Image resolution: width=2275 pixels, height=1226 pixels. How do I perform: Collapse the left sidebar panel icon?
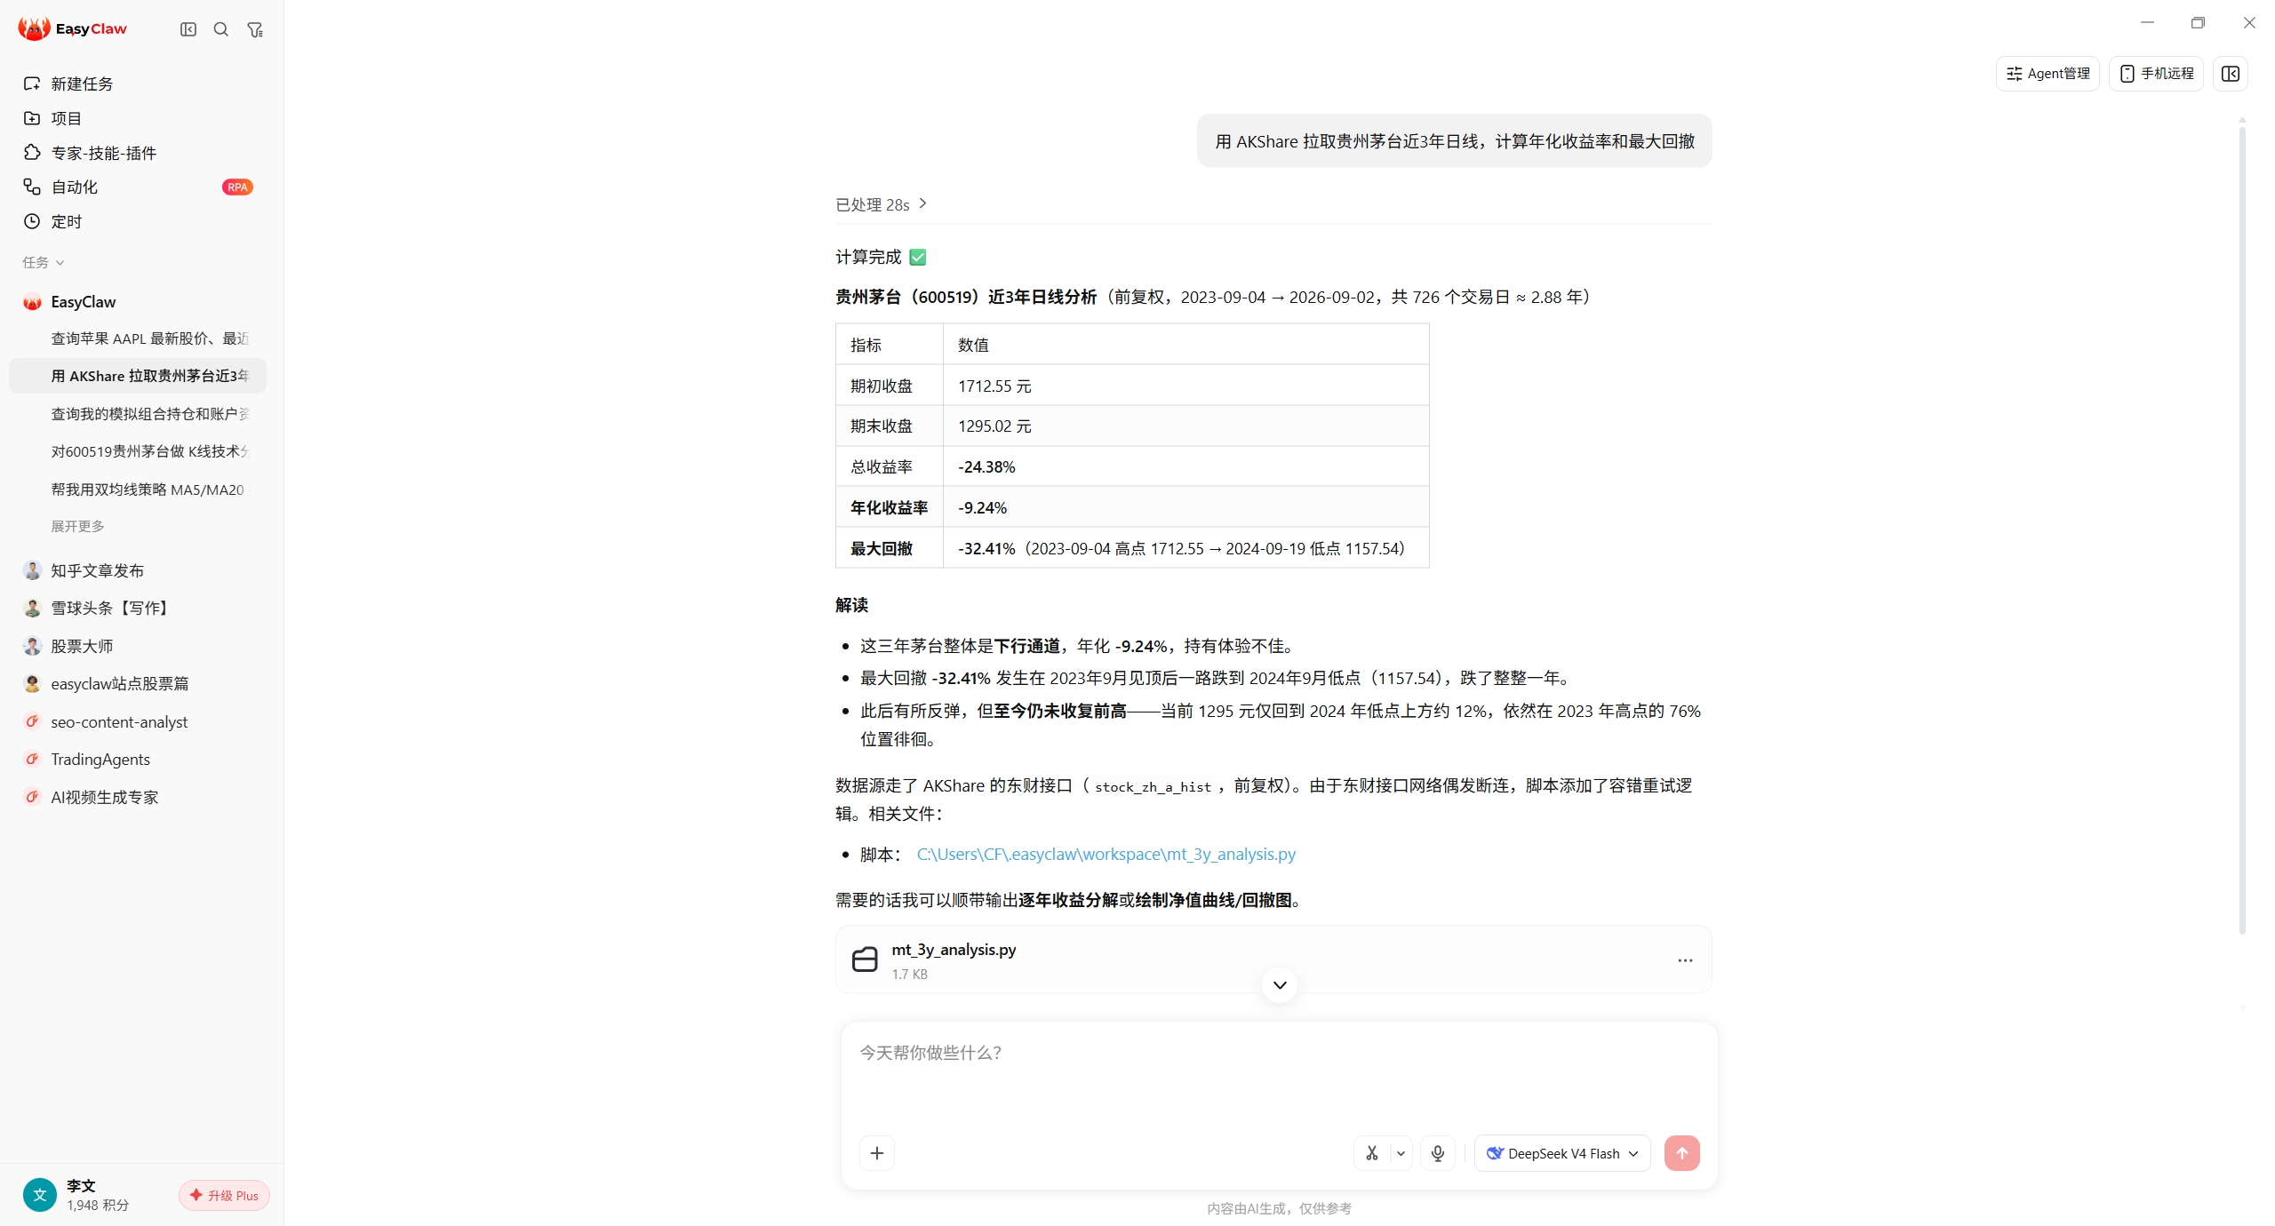pos(188,29)
